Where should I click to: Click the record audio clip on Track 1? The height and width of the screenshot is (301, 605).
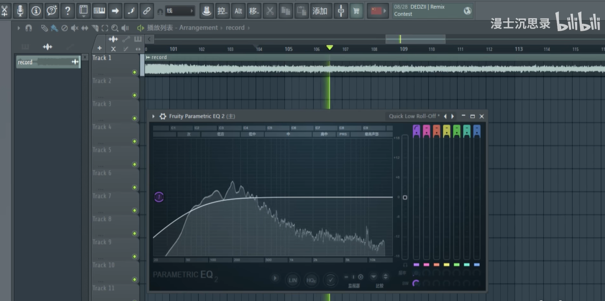[375, 65]
